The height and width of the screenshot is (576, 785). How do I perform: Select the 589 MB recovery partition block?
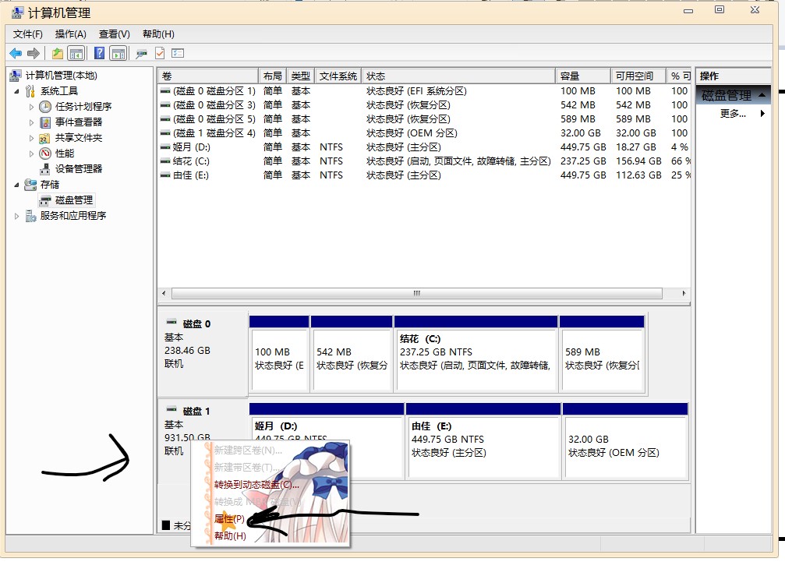602,353
